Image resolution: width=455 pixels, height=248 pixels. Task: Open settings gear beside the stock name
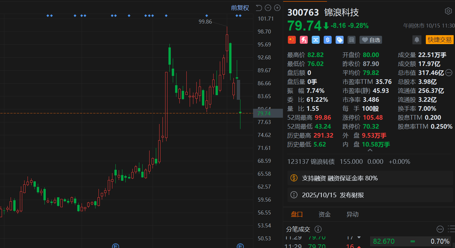[448, 11]
